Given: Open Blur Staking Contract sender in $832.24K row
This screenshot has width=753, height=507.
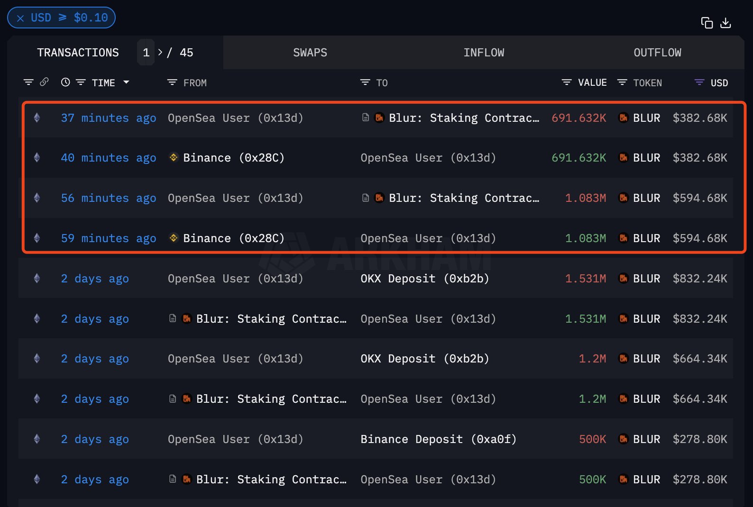Looking at the screenshot, I should (271, 319).
